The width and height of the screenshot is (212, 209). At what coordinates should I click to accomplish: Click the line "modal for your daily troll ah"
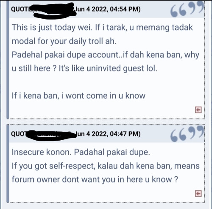click(64, 42)
